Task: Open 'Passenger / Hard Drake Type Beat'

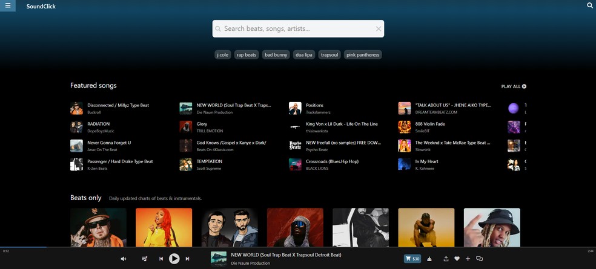Action: pyautogui.click(x=120, y=161)
